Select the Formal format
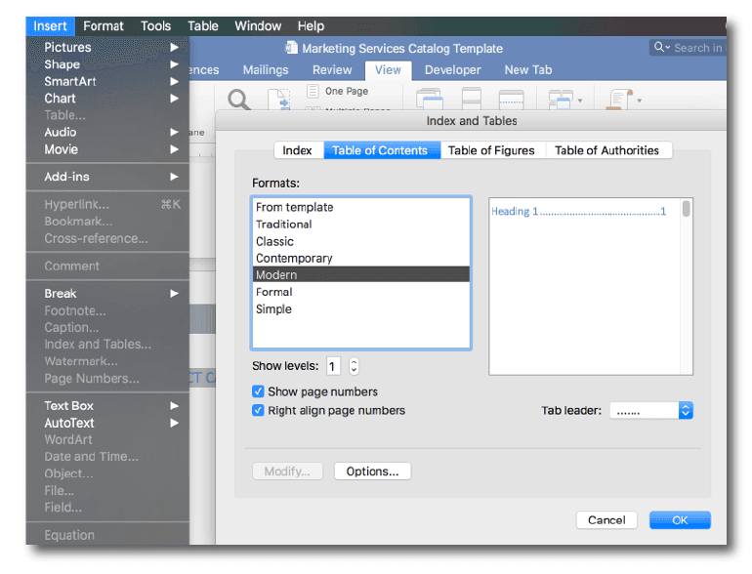The image size is (752, 574). (360, 292)
